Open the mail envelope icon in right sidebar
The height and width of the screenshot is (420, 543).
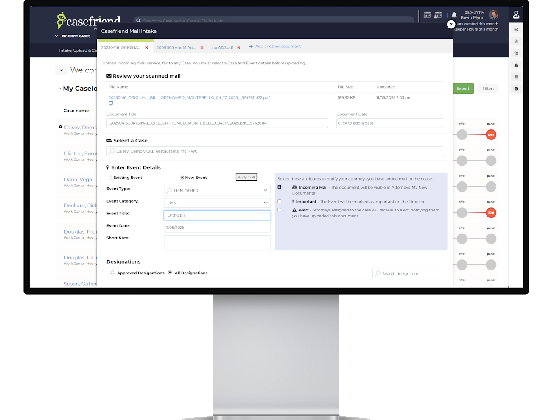click(516, 29)
